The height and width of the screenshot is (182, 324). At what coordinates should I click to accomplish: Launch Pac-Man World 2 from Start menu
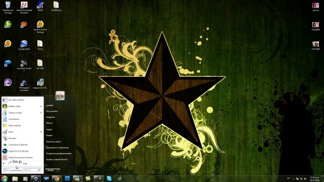(22, 100)
